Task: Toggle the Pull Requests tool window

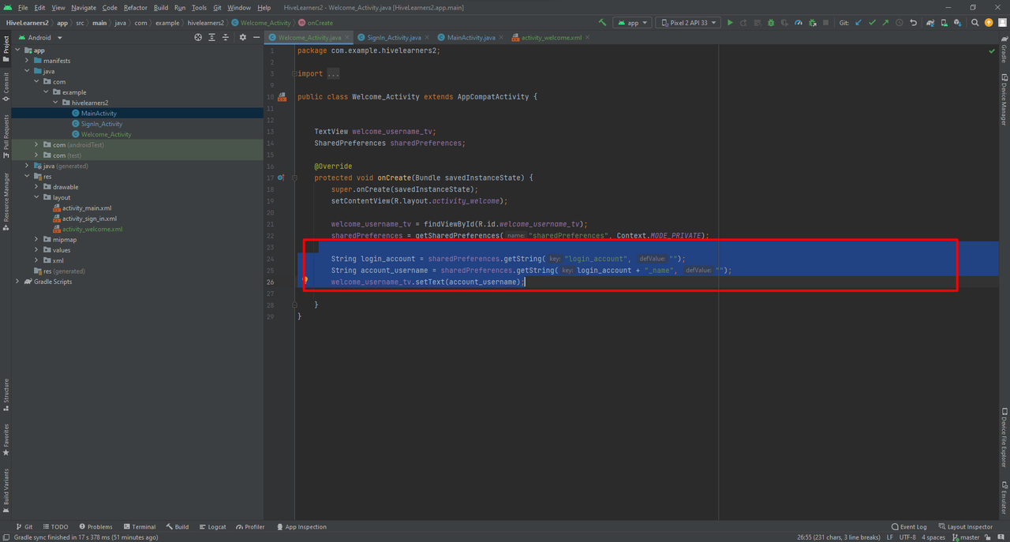Action: coord(6,136)
